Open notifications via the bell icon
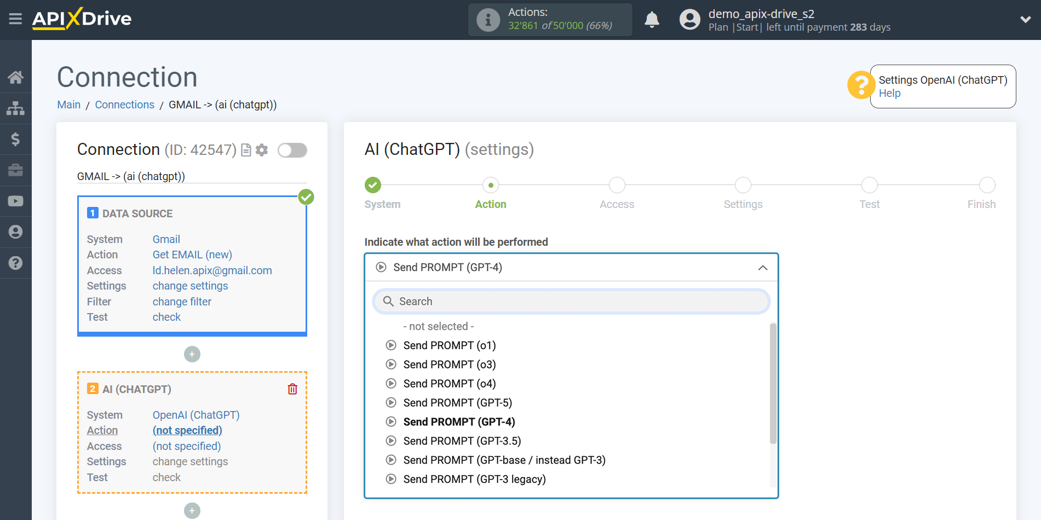 [x=652, y=19]
